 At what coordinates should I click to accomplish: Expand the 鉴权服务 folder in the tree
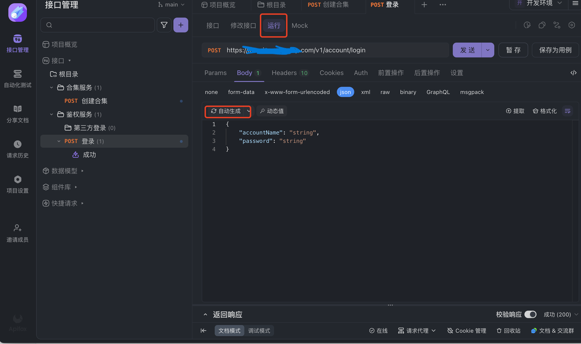point(51,114)
